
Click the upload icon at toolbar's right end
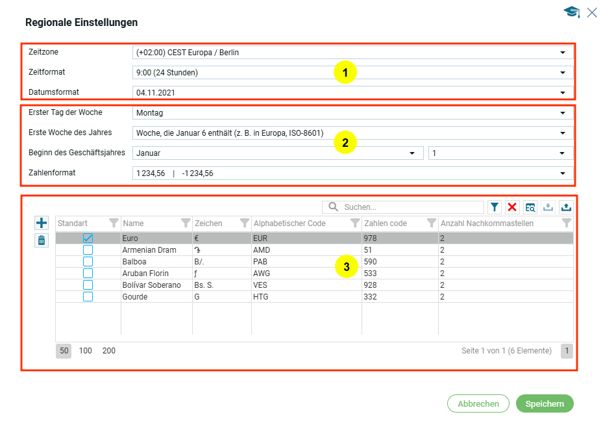pos(565,207)
